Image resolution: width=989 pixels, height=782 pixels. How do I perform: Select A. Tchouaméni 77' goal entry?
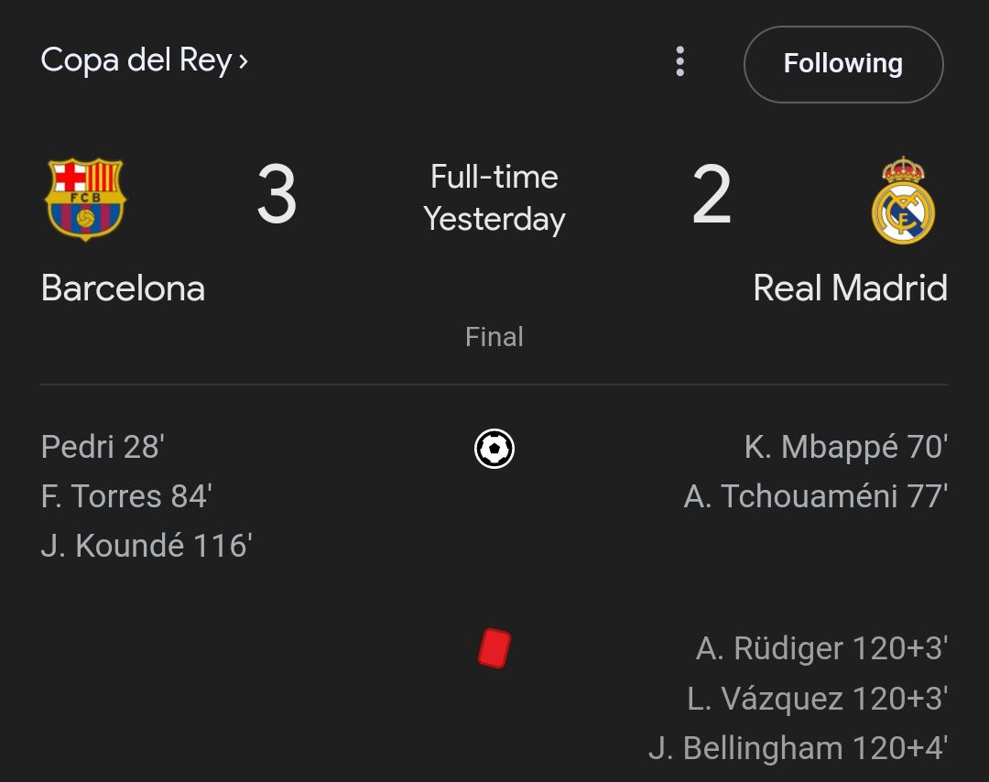coord(816,496)
